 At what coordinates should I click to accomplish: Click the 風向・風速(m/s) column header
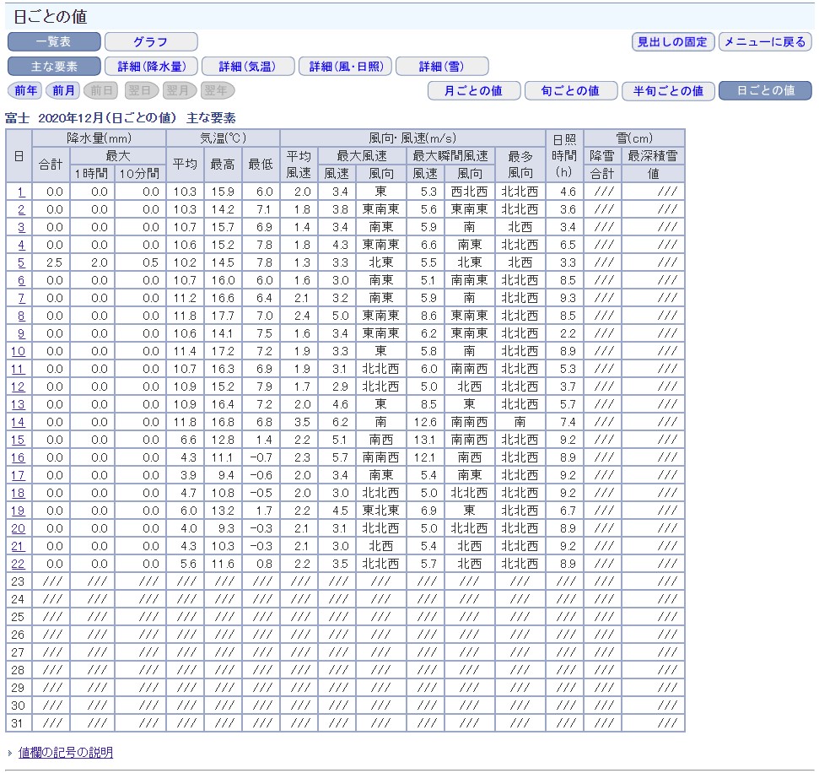coord(412,138)
